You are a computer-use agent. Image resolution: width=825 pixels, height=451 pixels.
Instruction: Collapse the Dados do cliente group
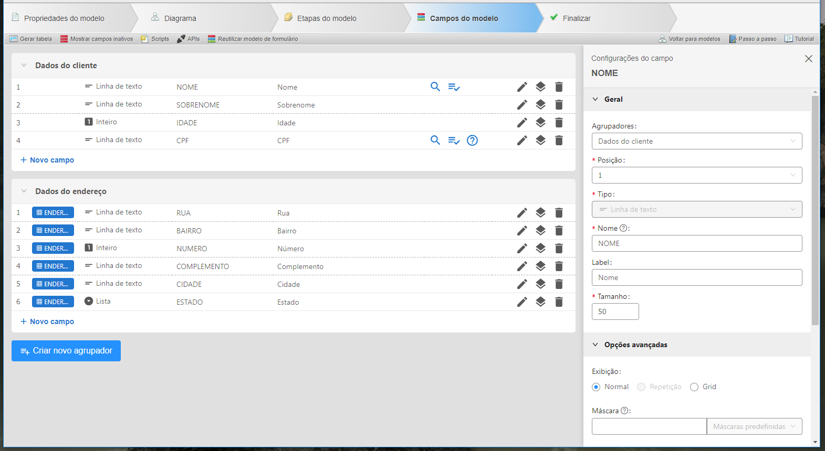(x=24, y=66)
